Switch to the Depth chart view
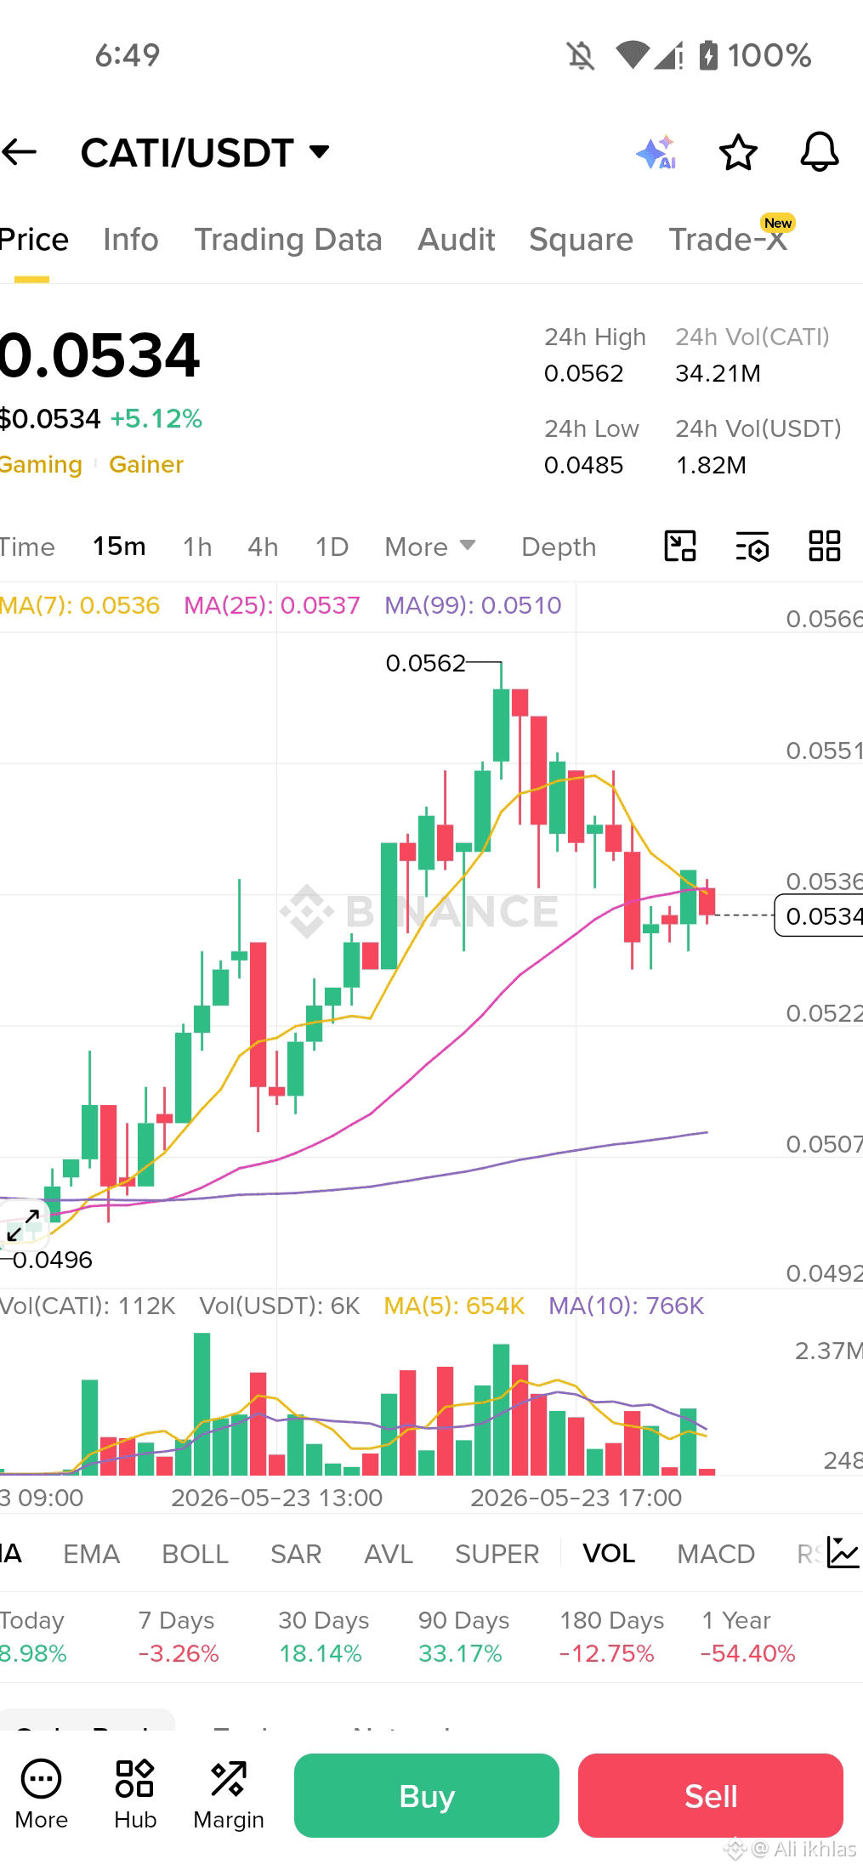This screenshot has width=863, height=1870. point(559,547)
